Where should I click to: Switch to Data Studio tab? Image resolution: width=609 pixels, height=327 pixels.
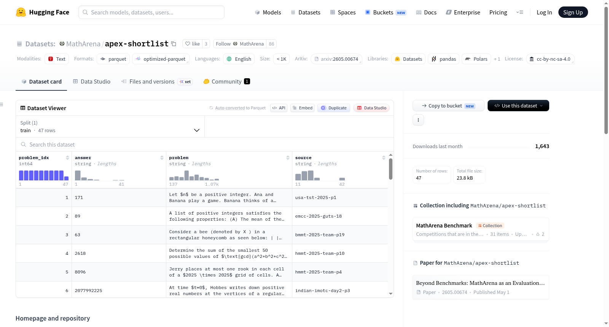(92, 82)
